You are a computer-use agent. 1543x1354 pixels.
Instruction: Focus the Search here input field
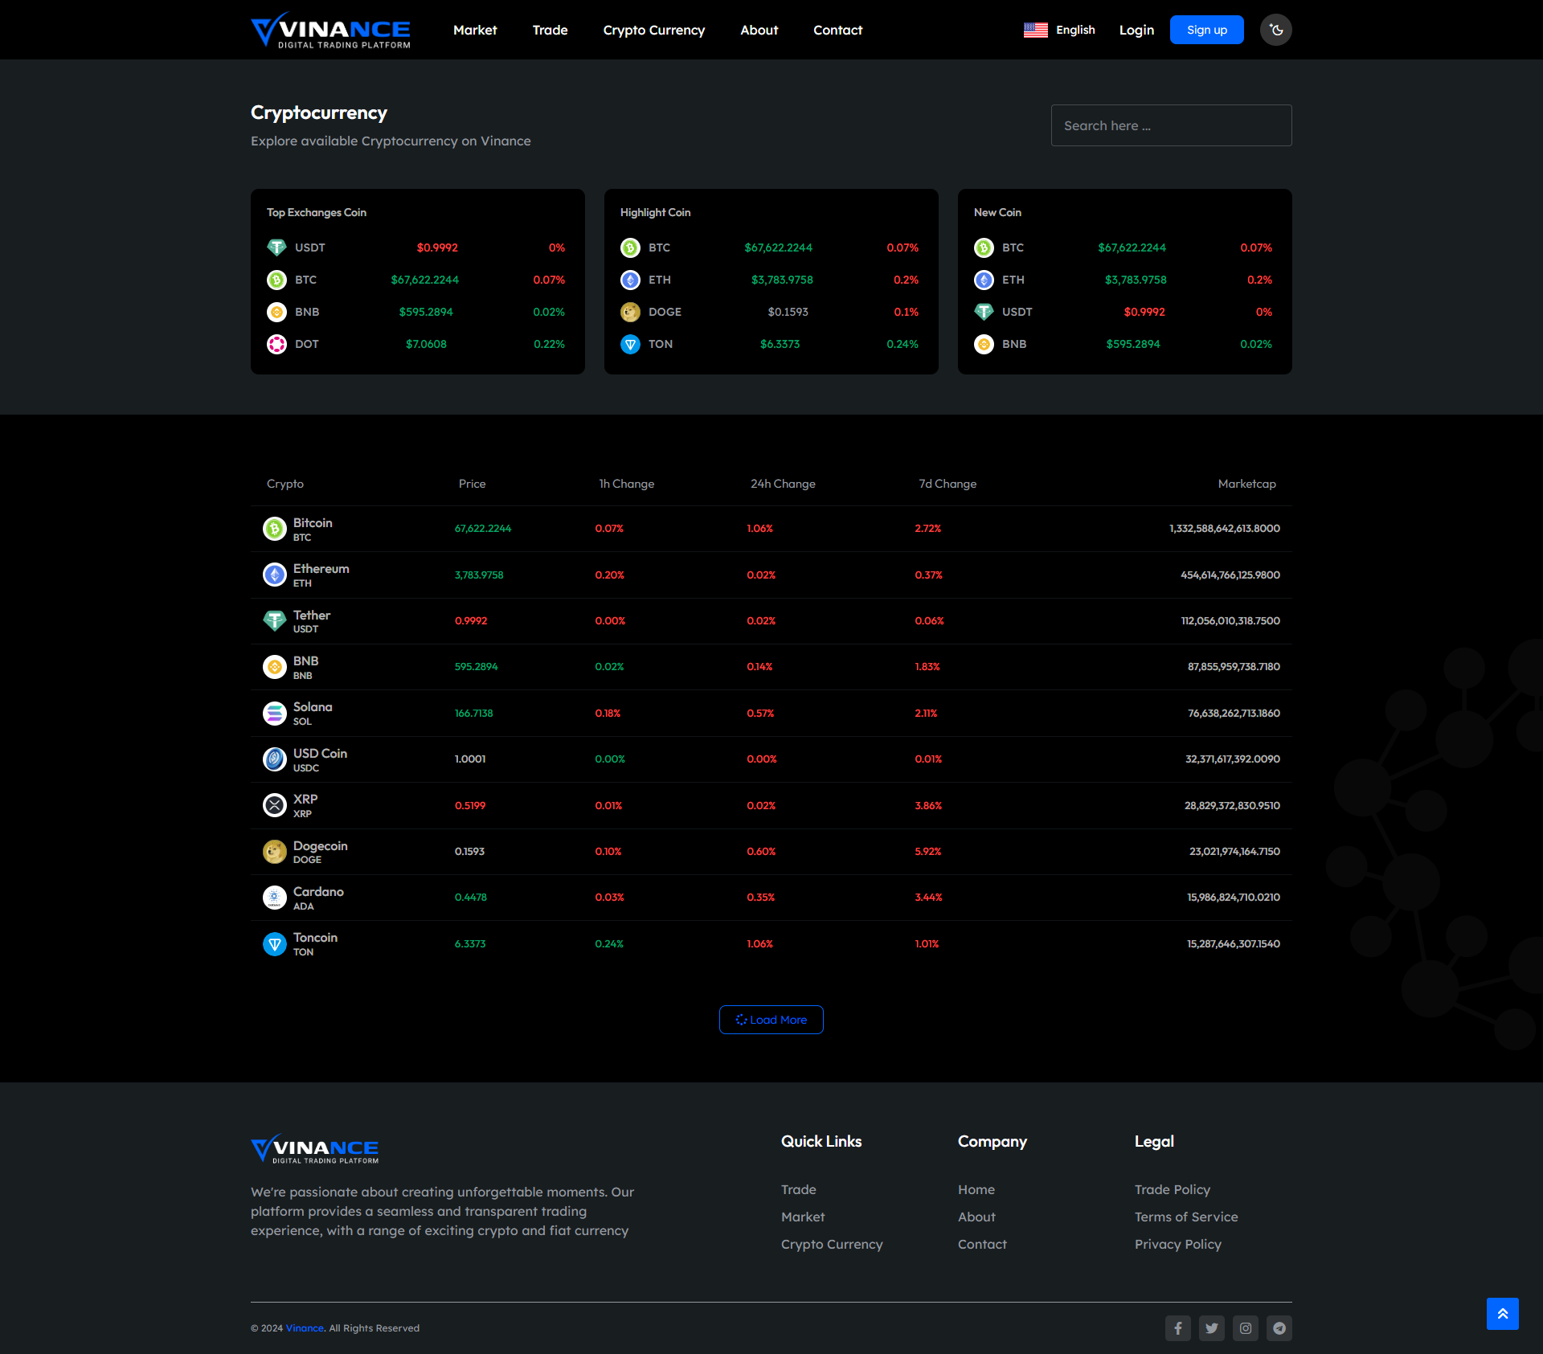tap(1171, 125)
